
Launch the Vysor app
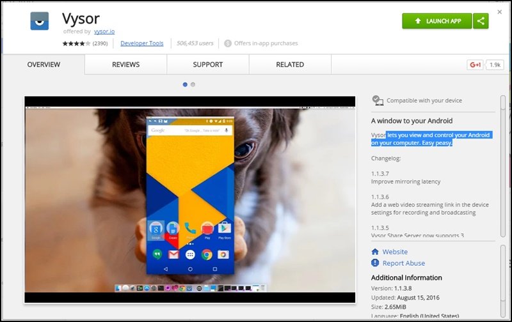pyautogui.click(x=437, y=21)
